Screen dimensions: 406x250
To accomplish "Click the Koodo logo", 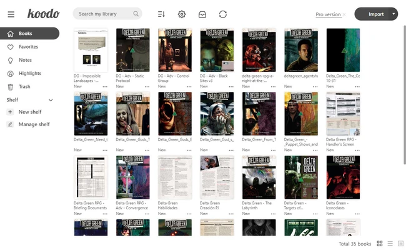I will click(44, 14).
